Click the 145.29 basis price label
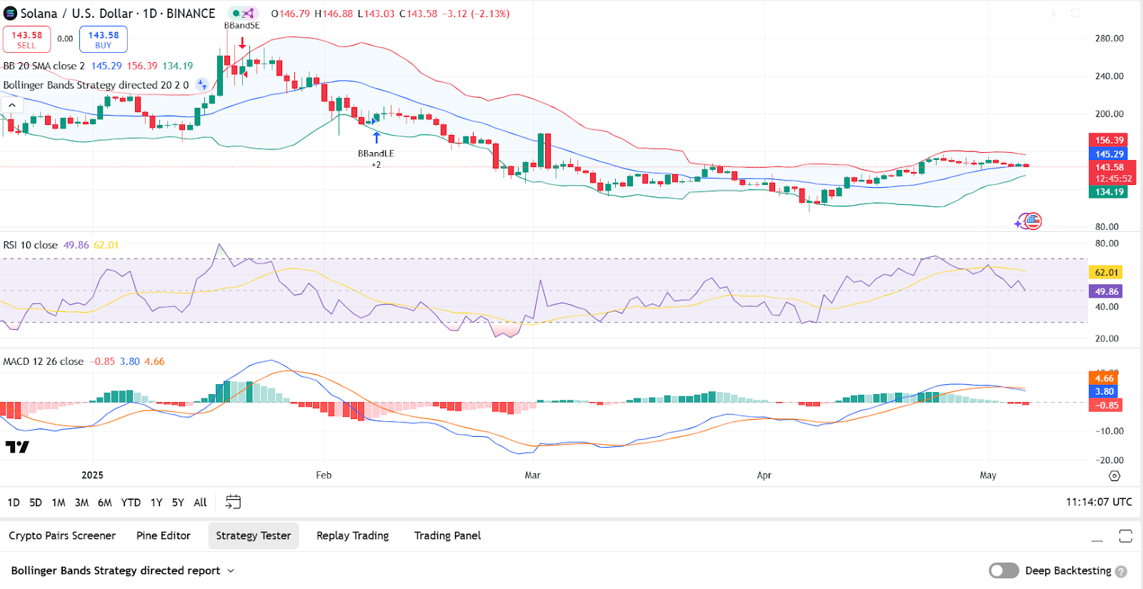 [1109, 153]
